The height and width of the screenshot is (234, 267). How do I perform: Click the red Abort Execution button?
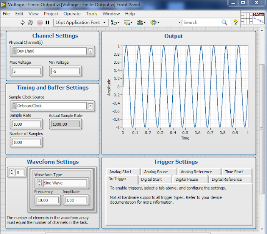click(x=40, y=22)
